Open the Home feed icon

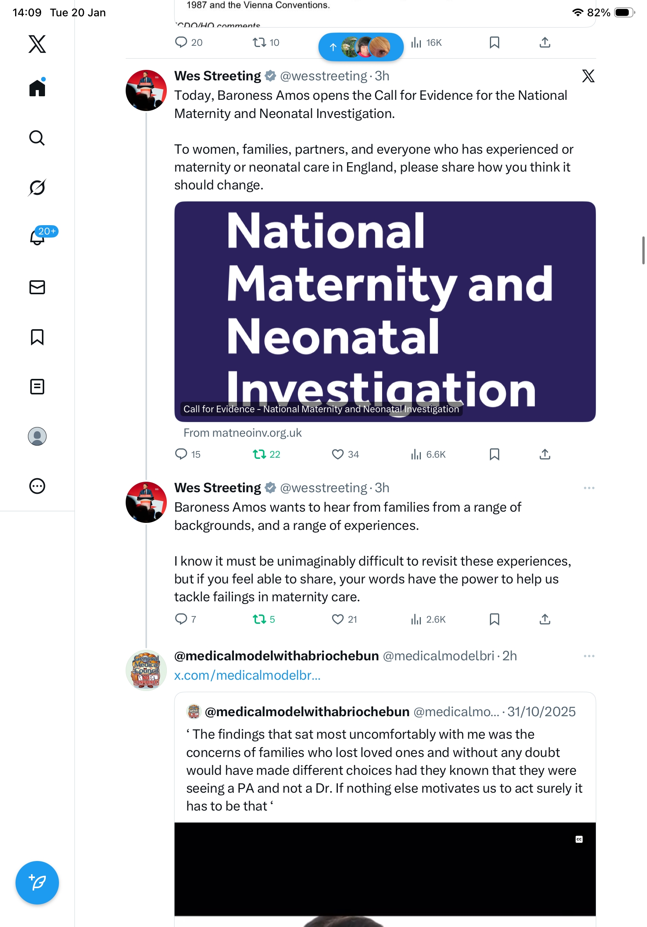point(37,88)
